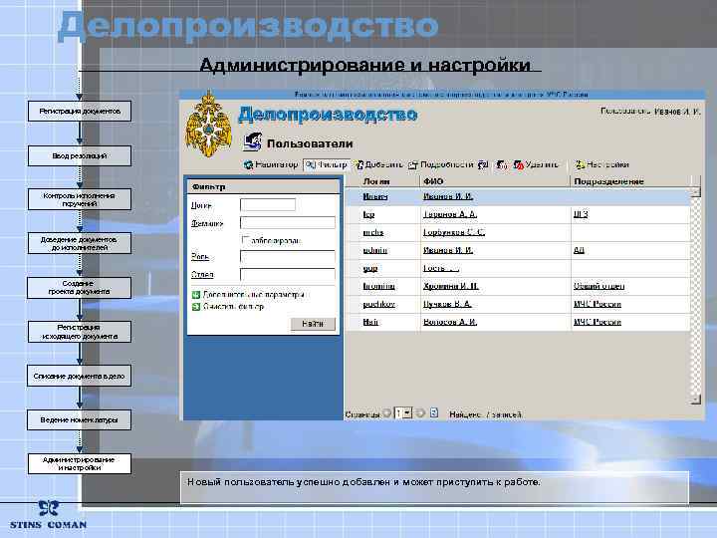Click the unlabeled icon just before Удалить

(502, 164)
